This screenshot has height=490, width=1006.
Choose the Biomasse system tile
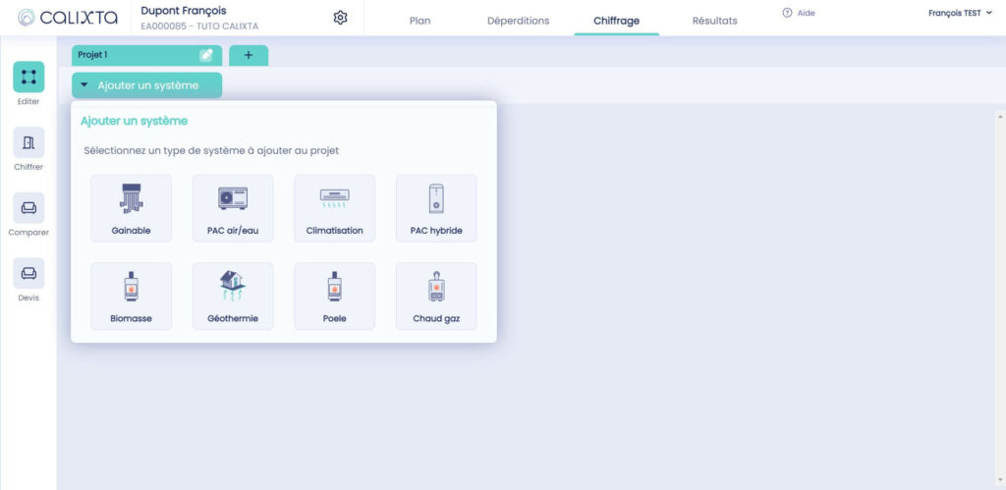point(131,297)
